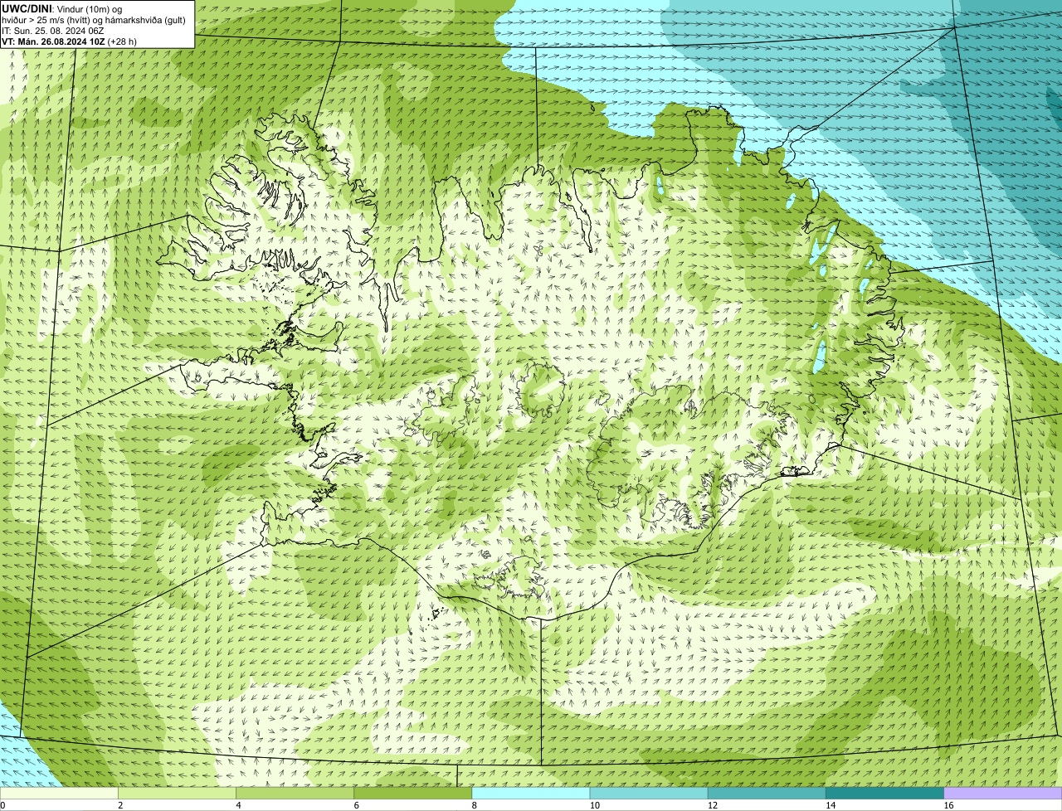Click the 6–8 m/s dark green legend swatch
This screenshot has width=1062, height=811.
[413, 794]
